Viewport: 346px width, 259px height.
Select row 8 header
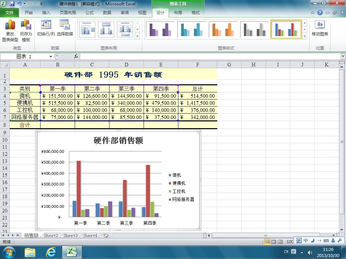(x=5, y=125)
